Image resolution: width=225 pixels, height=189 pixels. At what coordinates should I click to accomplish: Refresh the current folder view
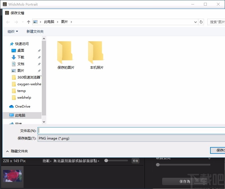[x=201, y=22]
